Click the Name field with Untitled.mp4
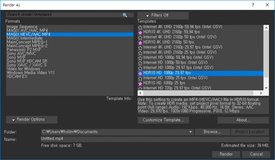275x160 pixels. click(155, 139)
